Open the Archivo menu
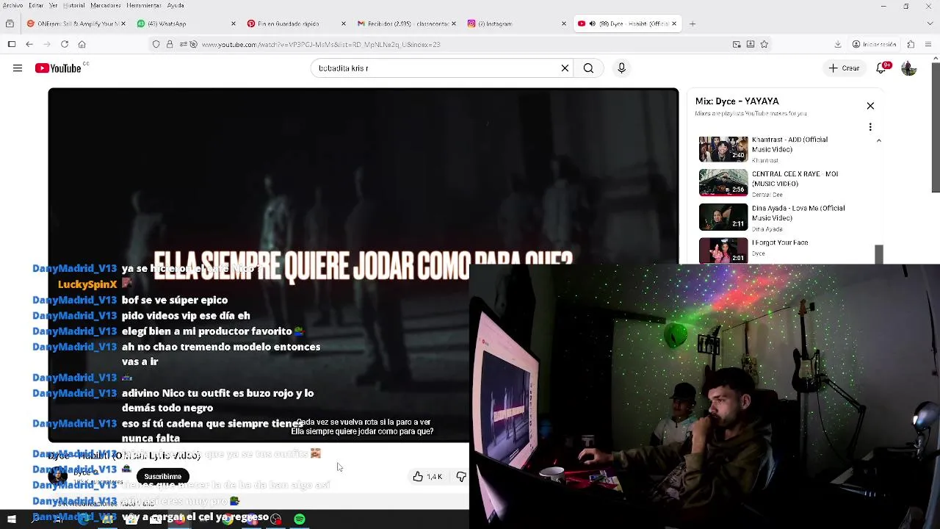 [x=12, y=5]
